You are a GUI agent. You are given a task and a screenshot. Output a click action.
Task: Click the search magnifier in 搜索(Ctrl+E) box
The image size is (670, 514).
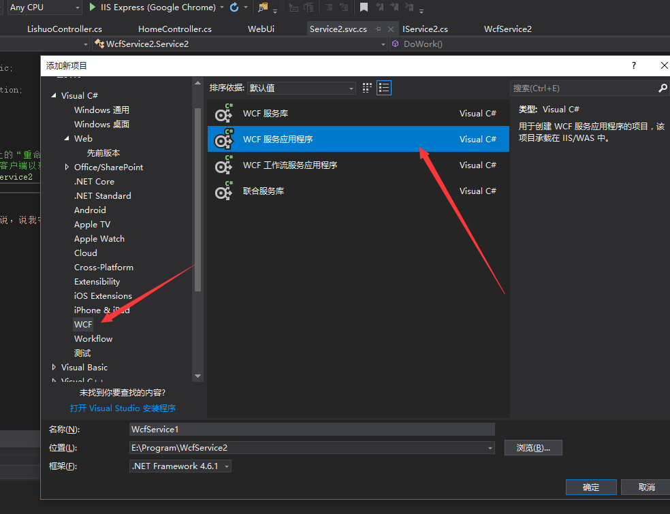click(x=662, y=88)
